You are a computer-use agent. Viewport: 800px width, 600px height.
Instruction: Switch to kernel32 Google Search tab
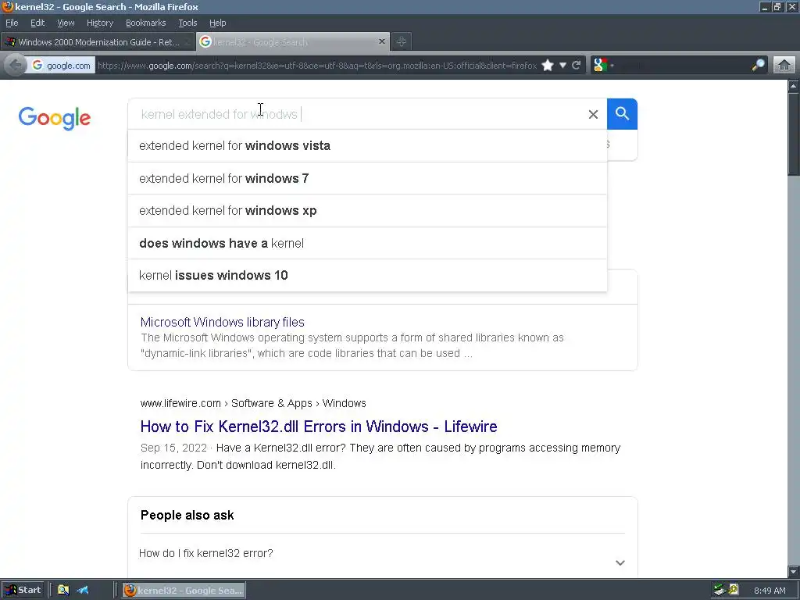point(292,42)
